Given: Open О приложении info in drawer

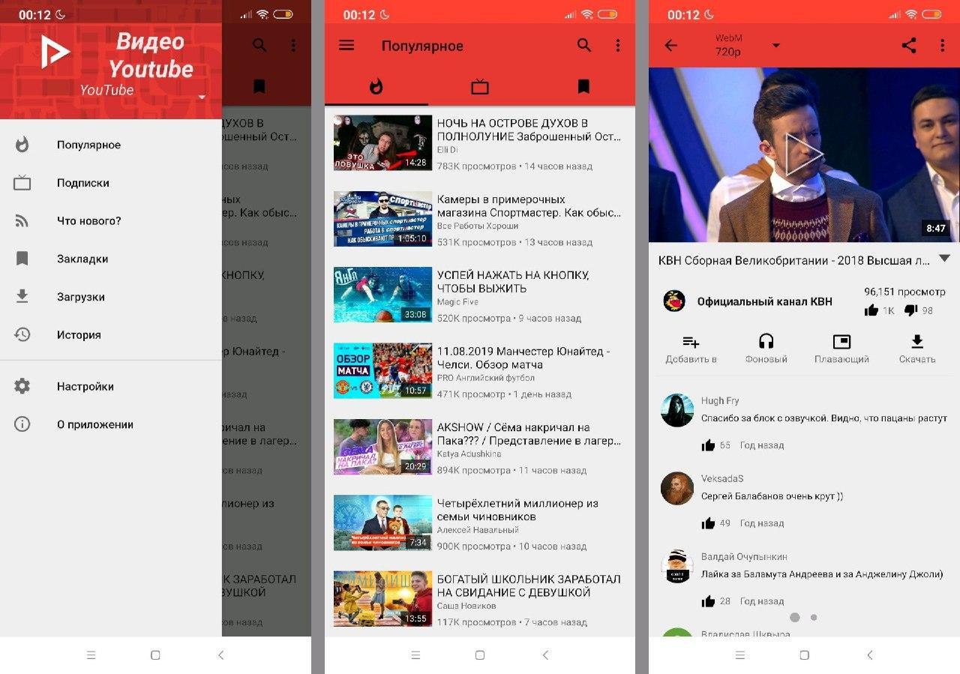Looking at the screenshot, I should coord(111,424).
